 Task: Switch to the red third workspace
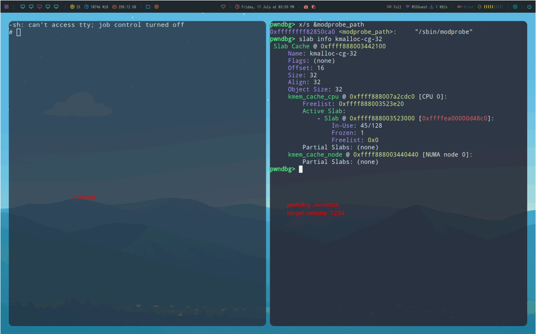click(39, 7)
